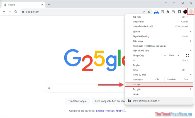Click Dán in the edit row
Image resolution: width=195 pixels, height=118 pixels.
click(186, 79)
